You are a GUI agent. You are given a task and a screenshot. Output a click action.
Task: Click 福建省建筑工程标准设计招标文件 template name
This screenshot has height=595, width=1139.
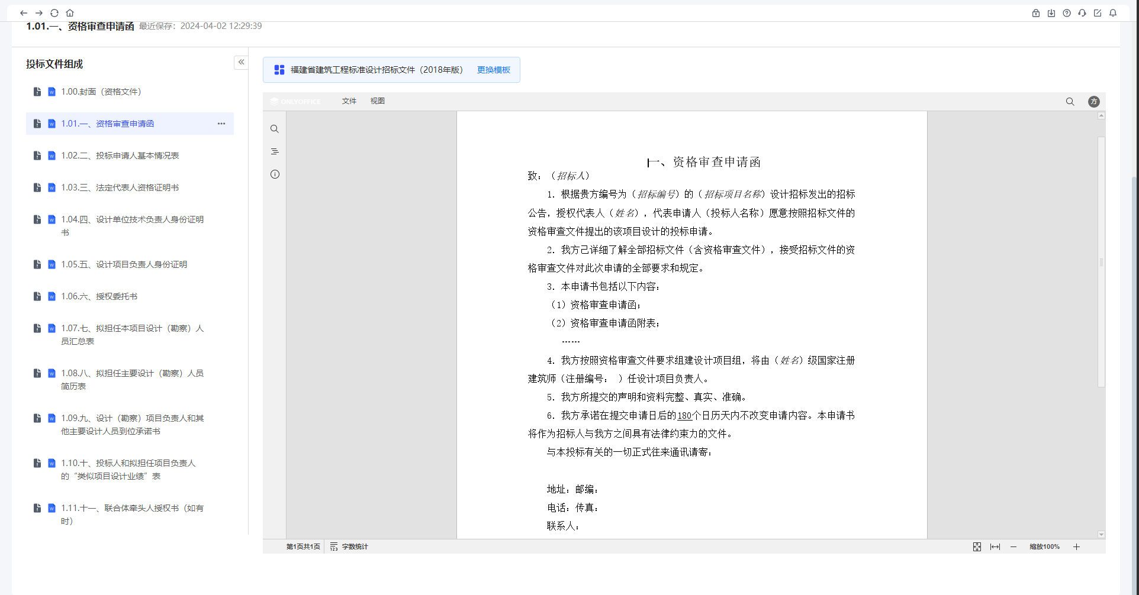click(x=377, y=70)
